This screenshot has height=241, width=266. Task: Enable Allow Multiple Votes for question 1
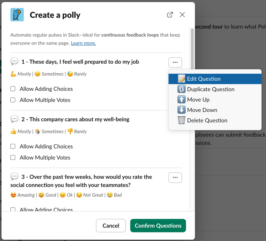click(13, 100)
